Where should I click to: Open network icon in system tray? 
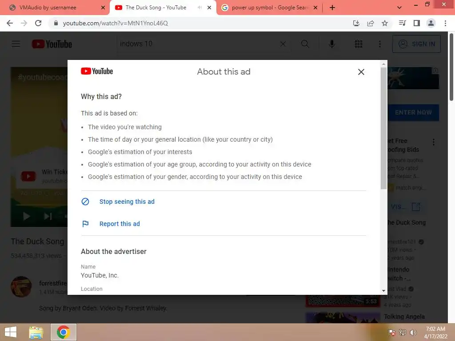(x=403, y=333)
